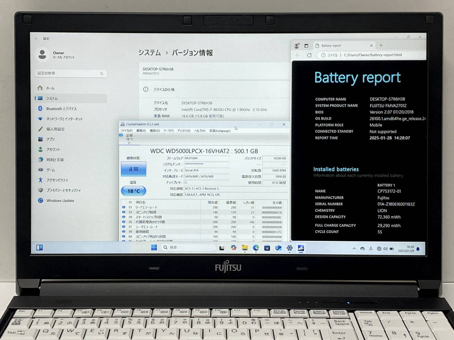Toggle the IME input mode A indicator
The height and width of the screenshot is (340, 454).
[371, 249]
